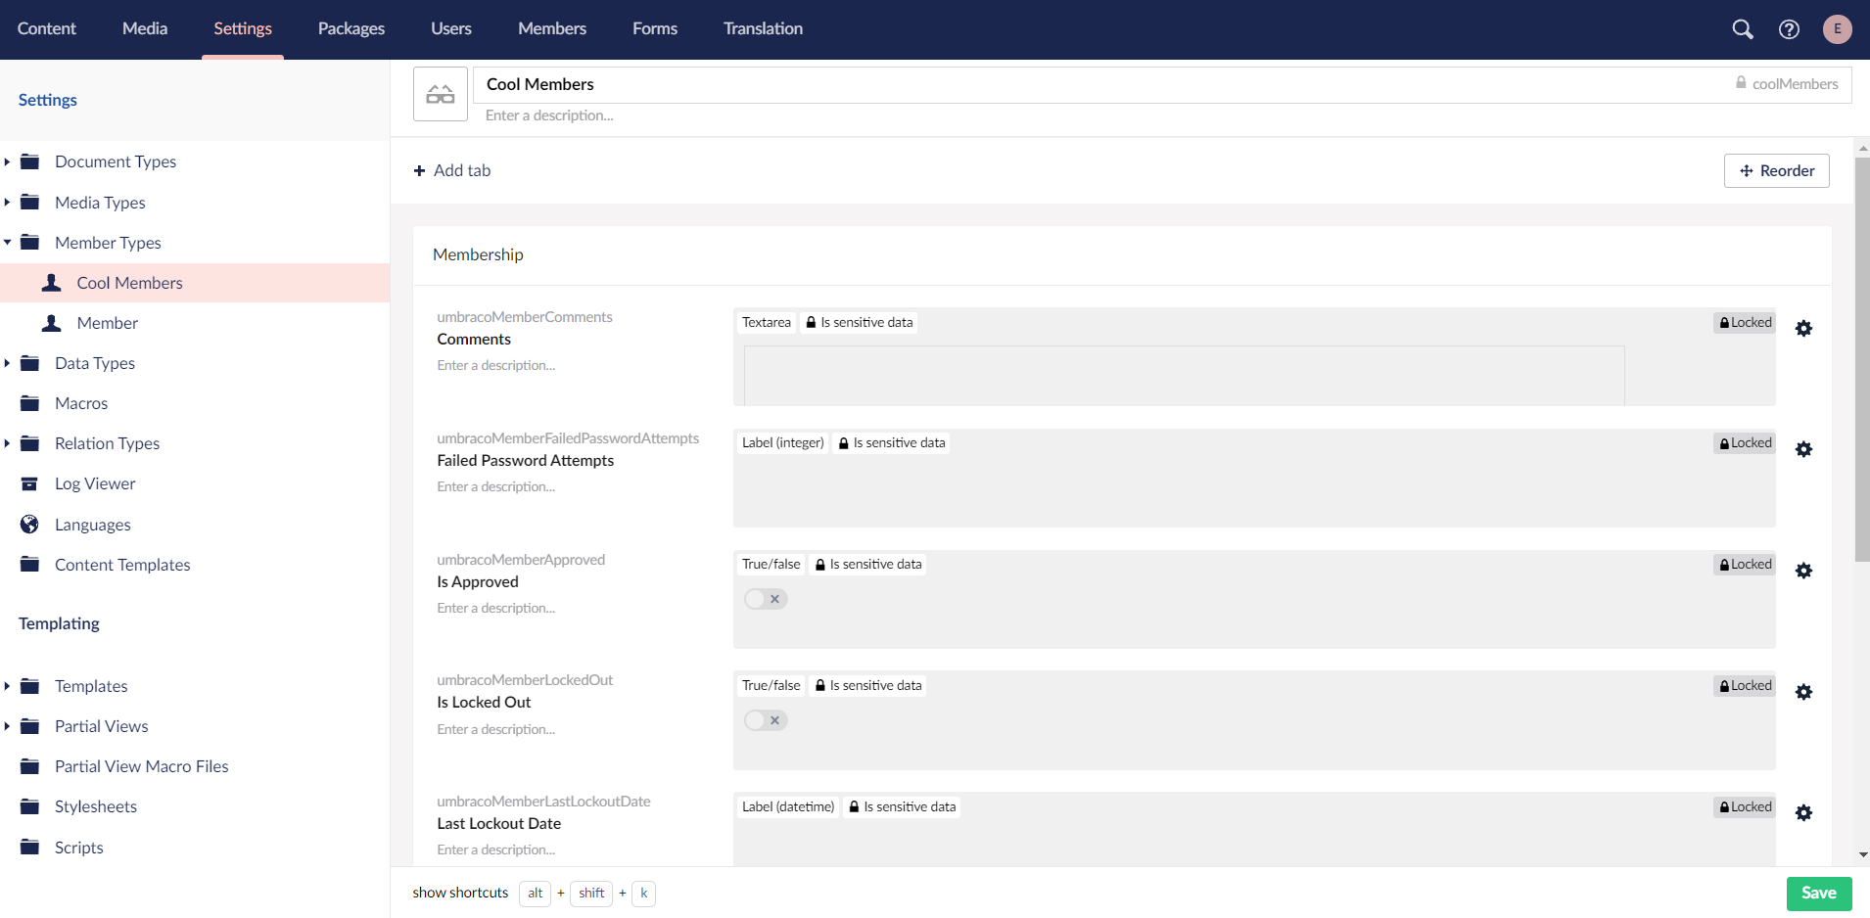
Task: Go to the Media section
Action: pyautogui.click(x=145, y=28)
